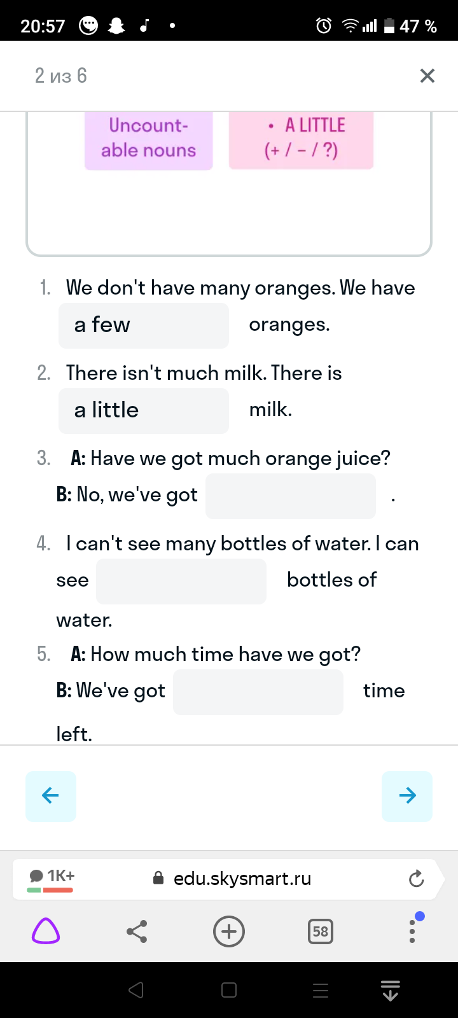Click the empty blank before 'time left'
This screenshot has width=458, height=1018.
point(258,692)
